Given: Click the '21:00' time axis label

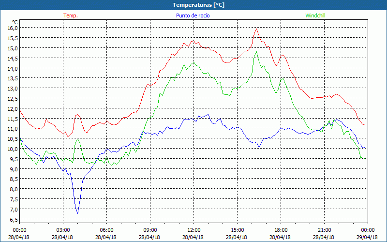Looking at the screenshot, I should point(324,230).
